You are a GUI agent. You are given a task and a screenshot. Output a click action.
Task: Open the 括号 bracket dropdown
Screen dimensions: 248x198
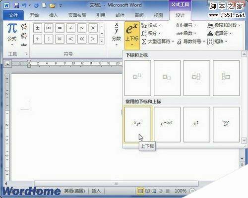coord(186,25)
